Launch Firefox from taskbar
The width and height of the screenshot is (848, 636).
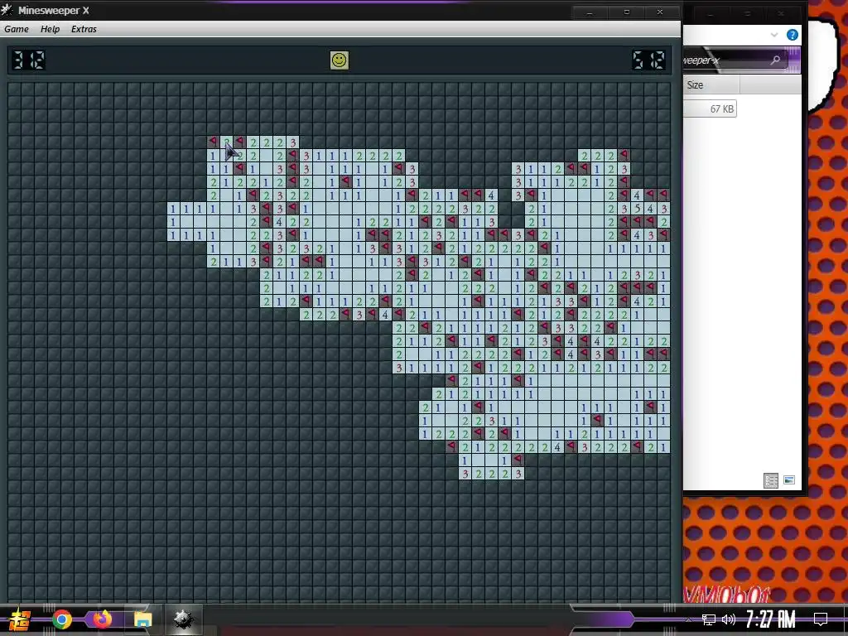point(102,619)
